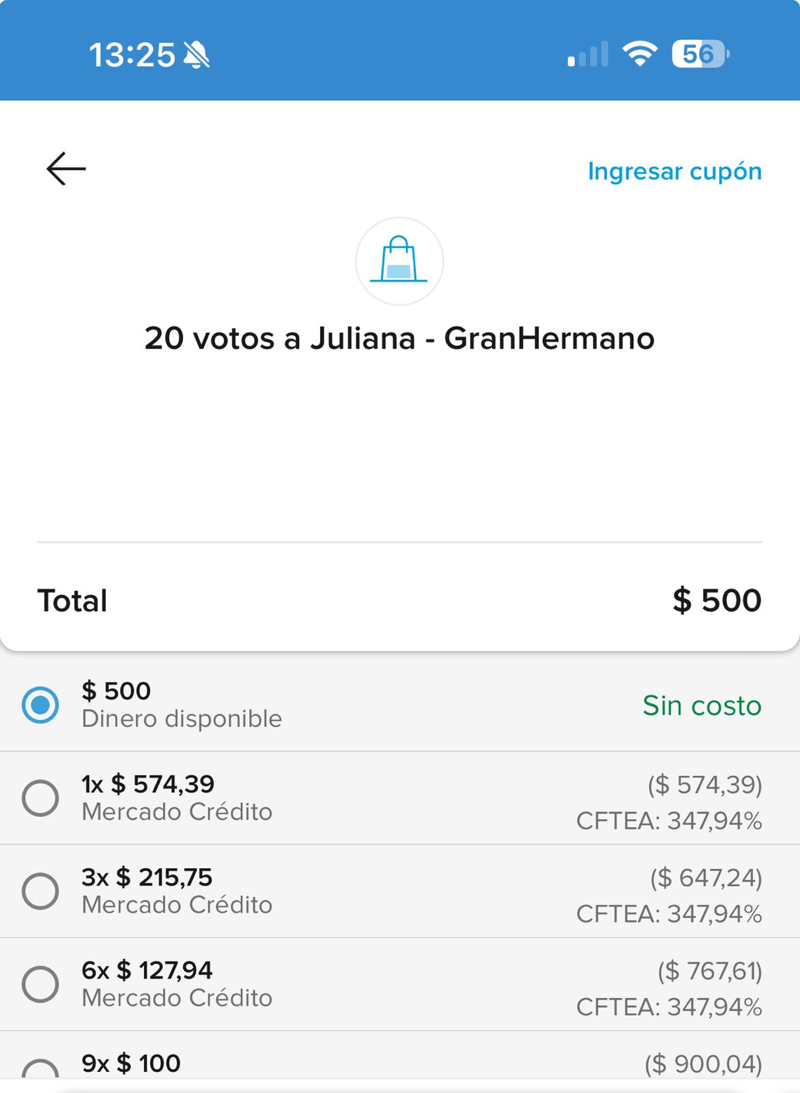Select the Dinero disponible radio button

click(41, 705)
